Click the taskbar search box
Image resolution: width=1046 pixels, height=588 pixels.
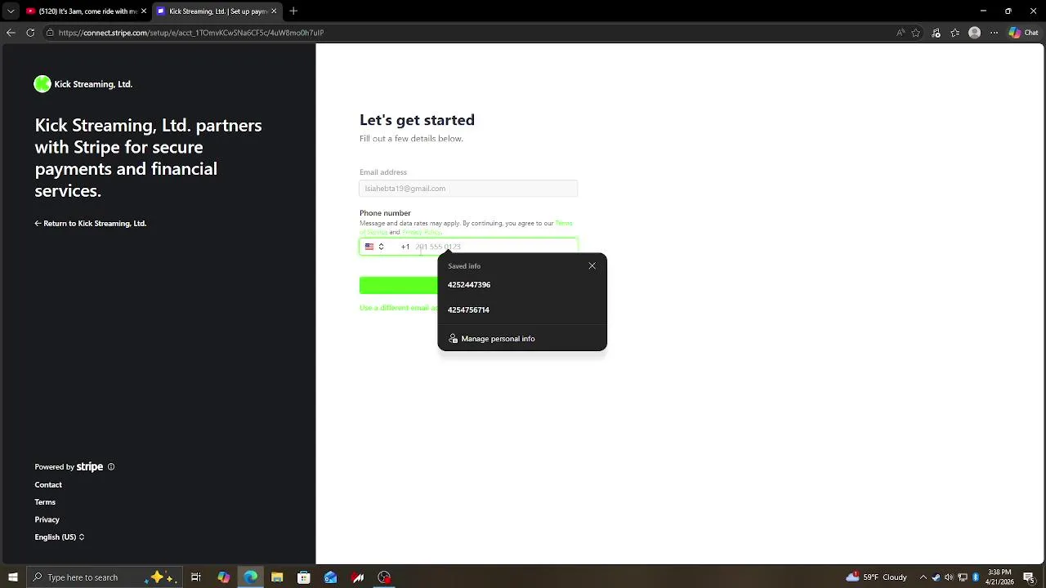tap(104, 577)
